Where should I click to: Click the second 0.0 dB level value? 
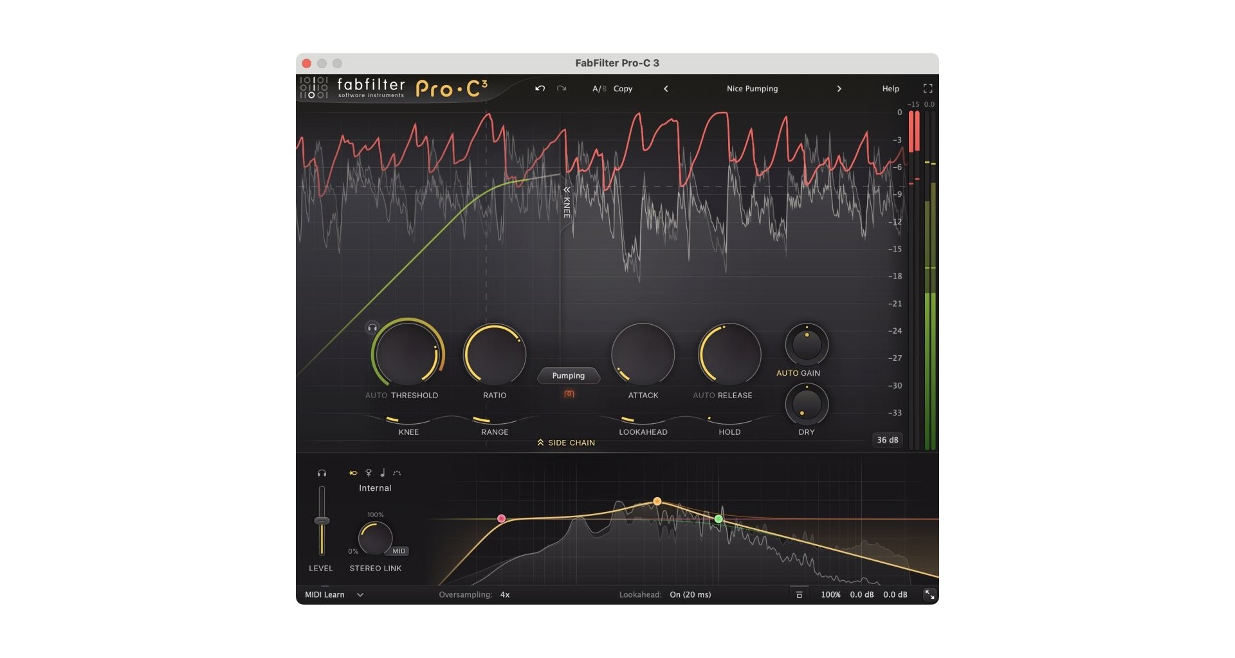coord(895,595)
